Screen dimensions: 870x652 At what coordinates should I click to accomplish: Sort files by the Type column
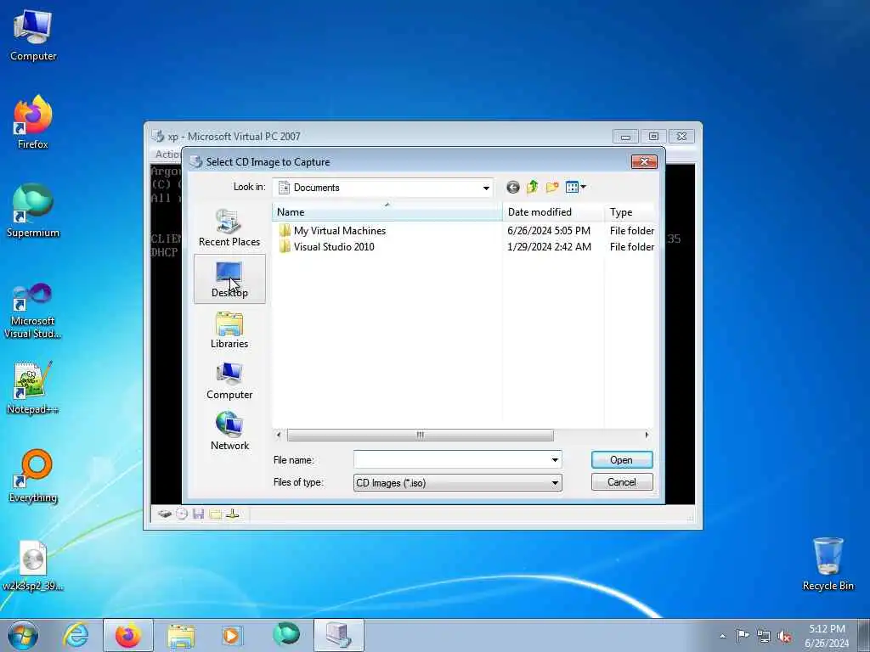(x=630, y=211)
